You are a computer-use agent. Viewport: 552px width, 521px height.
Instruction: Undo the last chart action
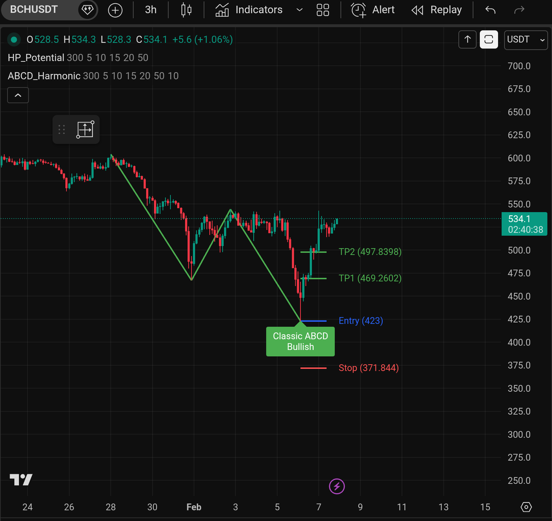(x=490, y=10)
